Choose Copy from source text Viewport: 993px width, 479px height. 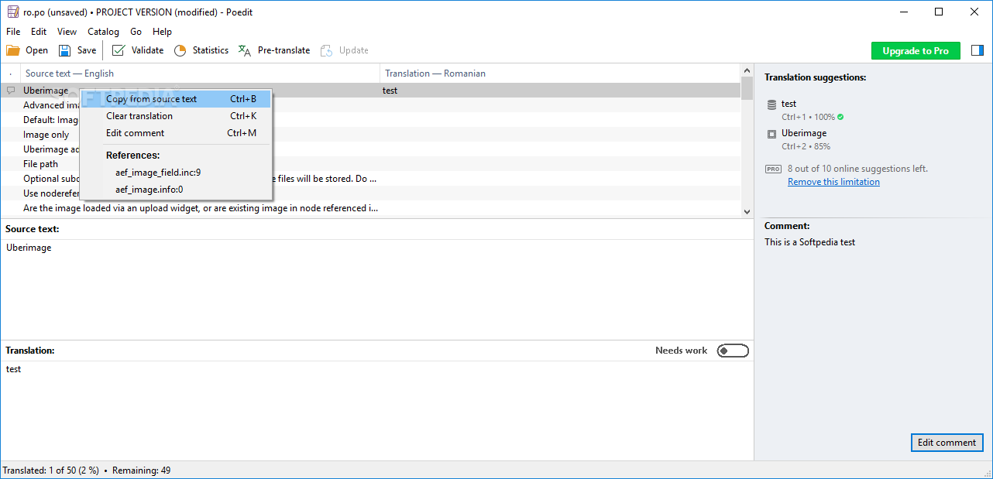[x=176, y=99]
